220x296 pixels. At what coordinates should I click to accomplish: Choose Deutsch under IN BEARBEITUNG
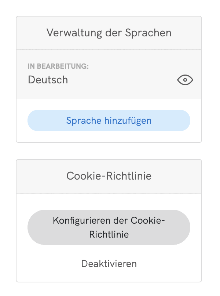pyautogui.click(x=48, y=80)
